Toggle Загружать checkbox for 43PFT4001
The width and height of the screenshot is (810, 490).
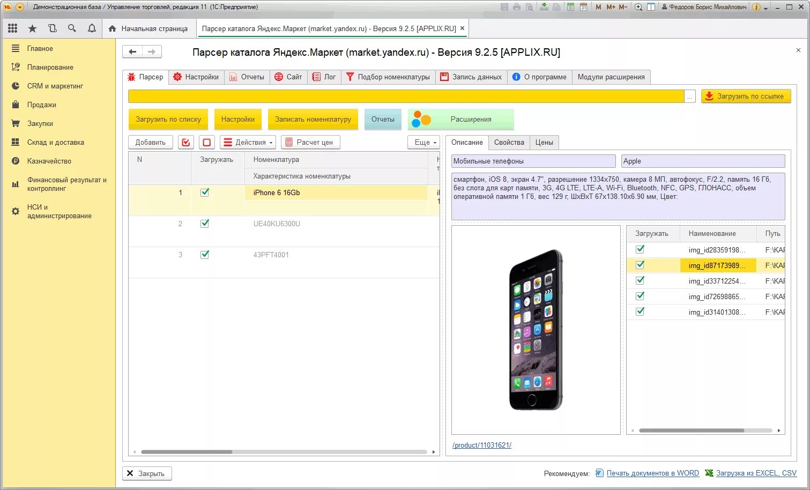pos(205,255)
